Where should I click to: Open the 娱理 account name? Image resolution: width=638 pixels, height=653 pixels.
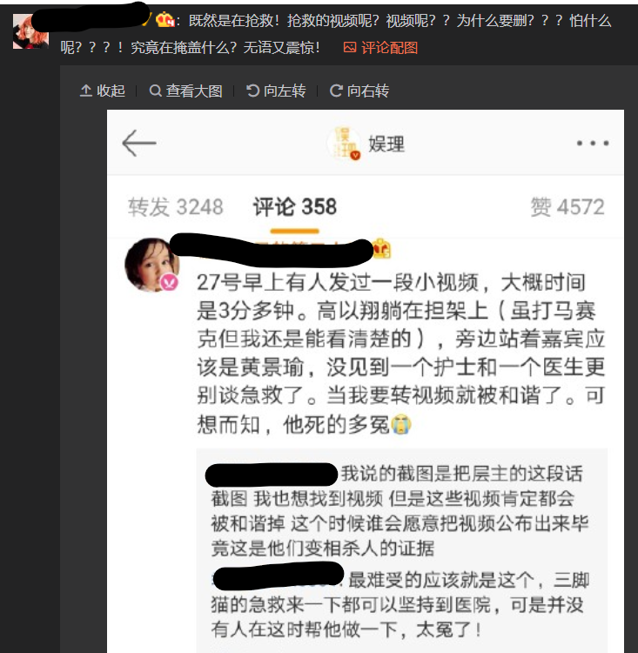click(386, 144)
